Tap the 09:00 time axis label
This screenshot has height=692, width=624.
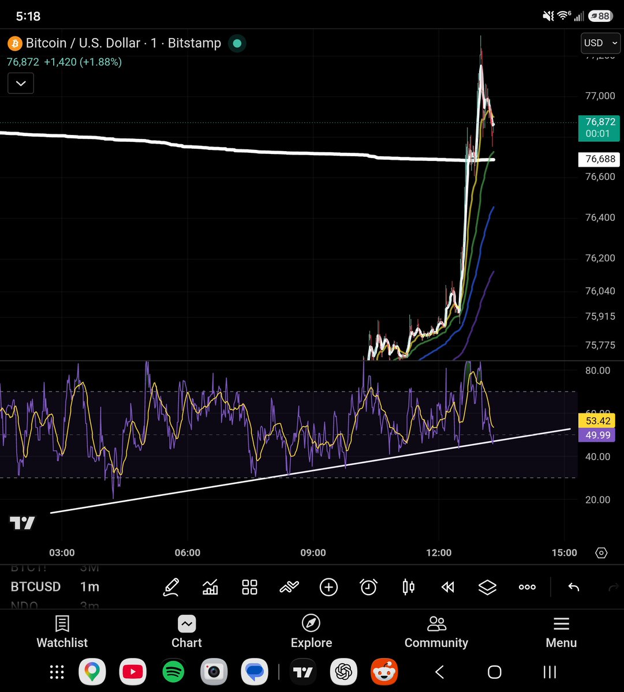(313, 552)
